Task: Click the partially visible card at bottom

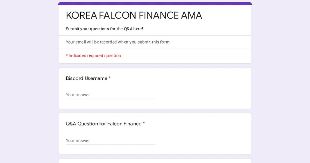Action: tap(155, 161)
